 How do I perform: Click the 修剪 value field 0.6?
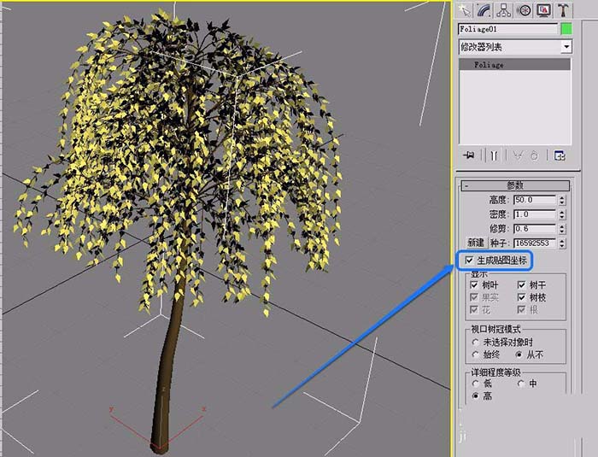tap(535, 229)
